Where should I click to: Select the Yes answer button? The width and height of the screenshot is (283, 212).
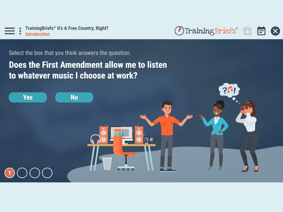click(28, 97)
